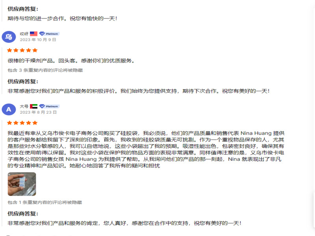This screenshot has height=236, width=315.
Task: Expand 包含 3 条重复内容的评论将被隐藏 notice
Action: tap(45, 70)
